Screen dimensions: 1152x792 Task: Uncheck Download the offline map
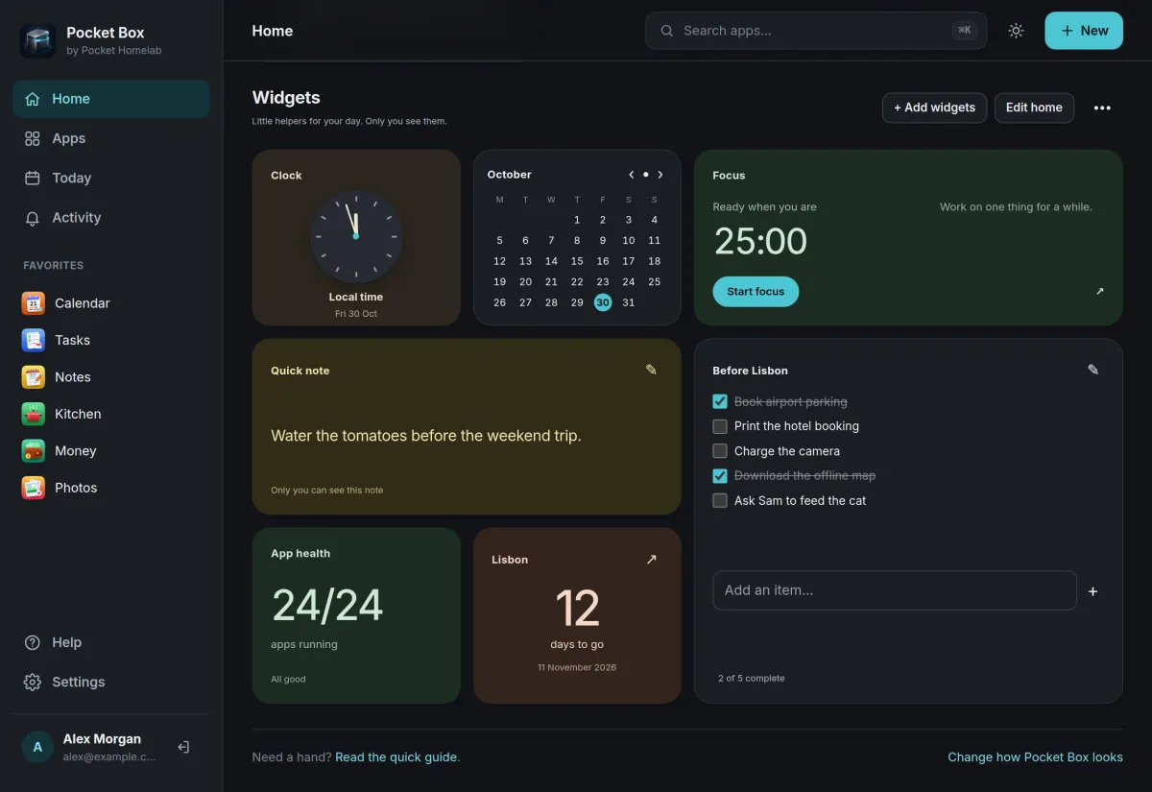[x=720, y=475]
